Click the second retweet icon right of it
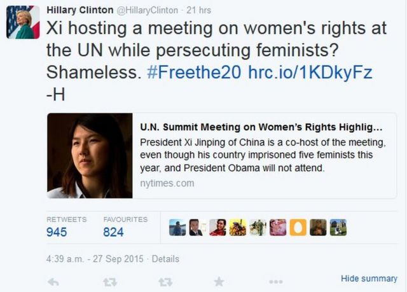The image size is (407, 292). 165,281
